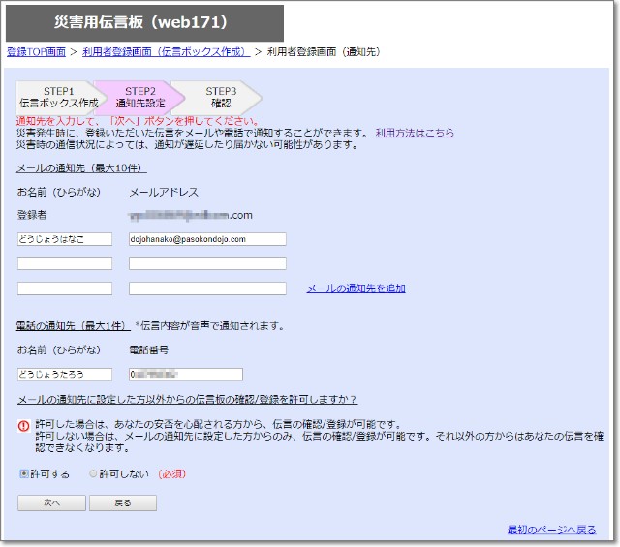Click the dojohanako@pasokondojo.com email field
Viewport: 620px width, 547px height.
point(207,238)
